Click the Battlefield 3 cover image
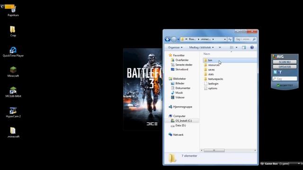This screenshot has width=303, height=170. (143, 89)
